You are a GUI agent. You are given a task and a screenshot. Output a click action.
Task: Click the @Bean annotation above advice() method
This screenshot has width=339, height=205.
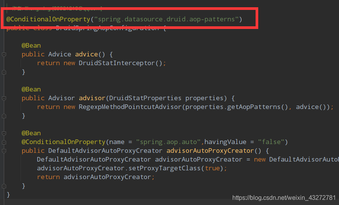point(31,46)
